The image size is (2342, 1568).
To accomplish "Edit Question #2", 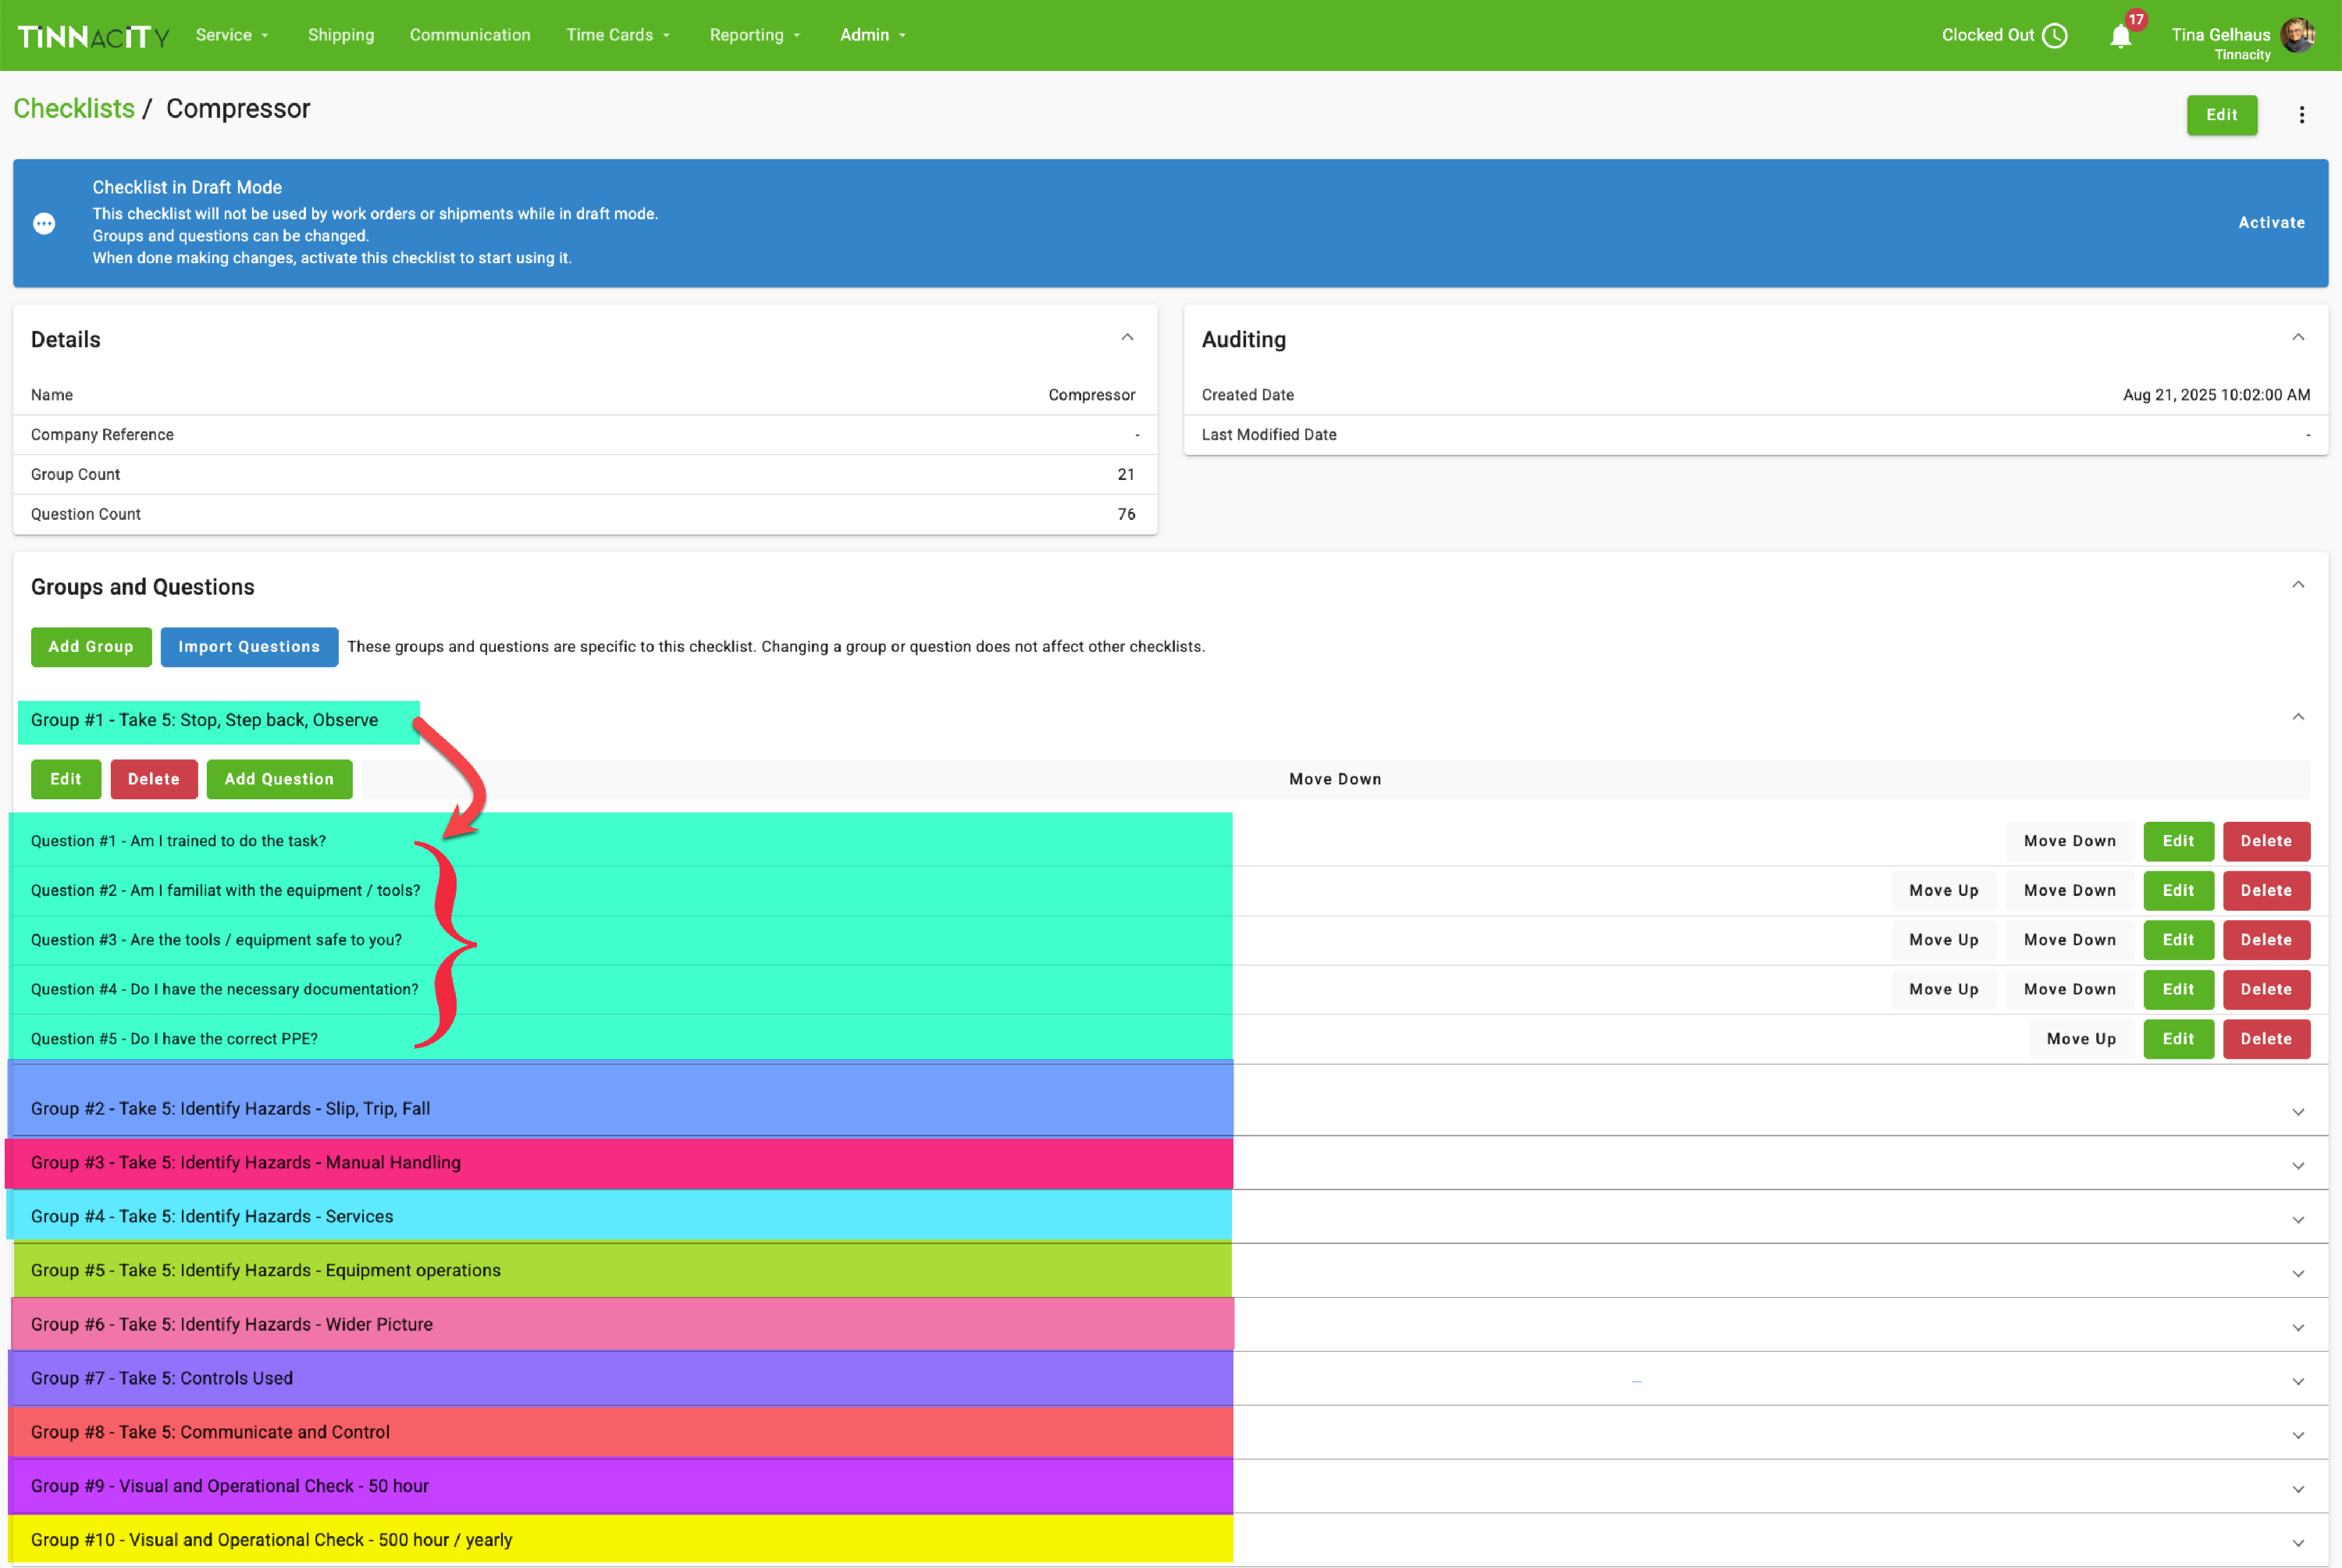I will [x=2178, y=890].
